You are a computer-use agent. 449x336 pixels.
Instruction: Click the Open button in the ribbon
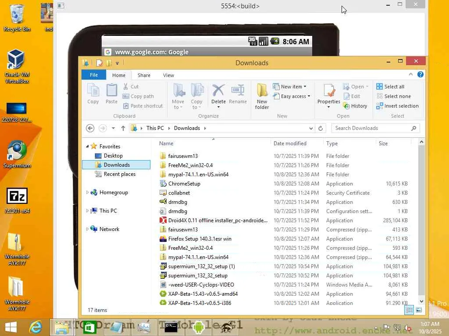(355, 87)
